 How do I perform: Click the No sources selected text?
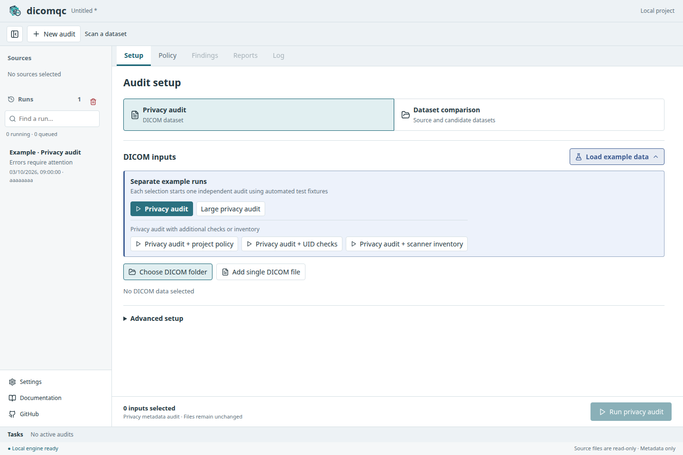point(34,74)
